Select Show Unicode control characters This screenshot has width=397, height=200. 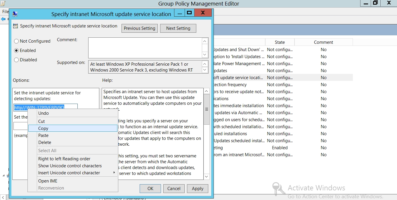pyautogui.click(x=73, y=166)
